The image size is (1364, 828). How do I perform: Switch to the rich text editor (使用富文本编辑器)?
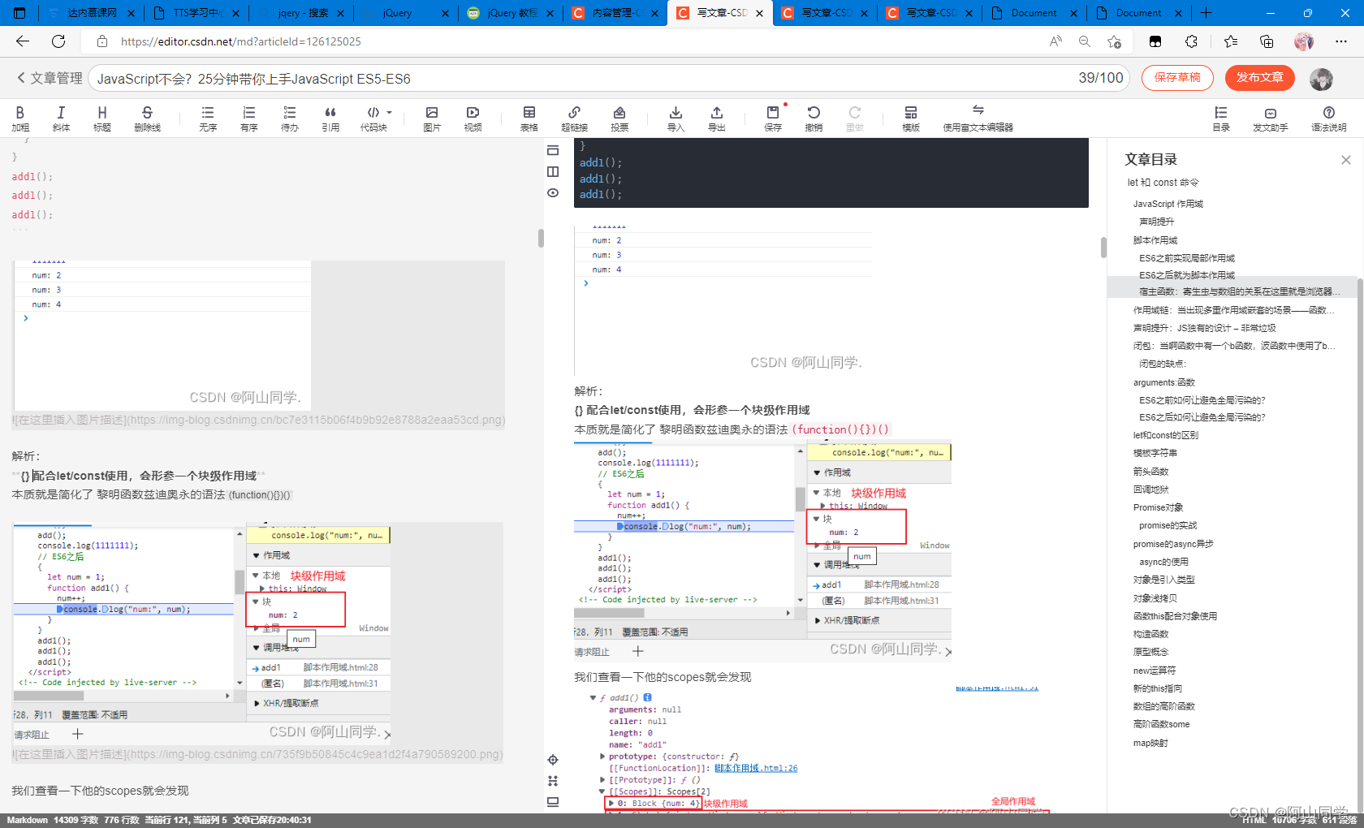978,119
